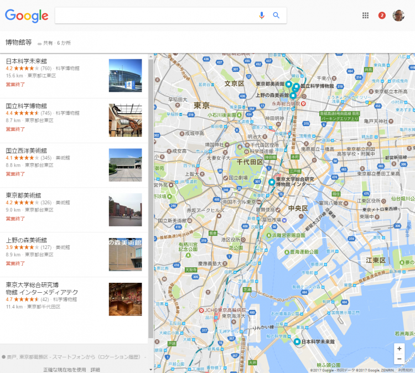Click 正確な現在地を使用 link
The width and height of the screenshot is (415, 373).
pos(65,370)
